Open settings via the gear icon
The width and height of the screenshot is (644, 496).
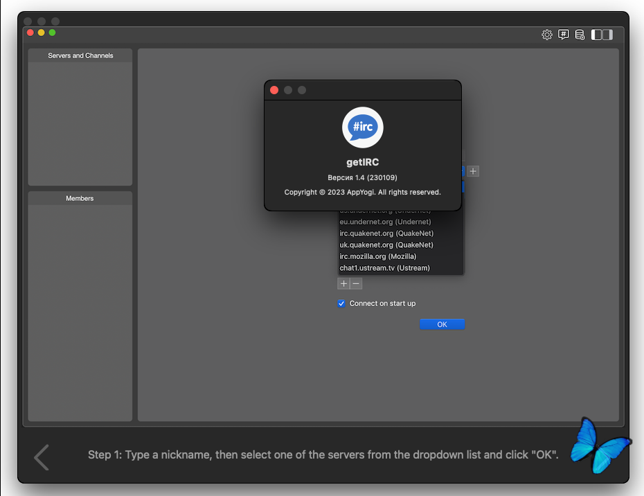pos(547,35)
